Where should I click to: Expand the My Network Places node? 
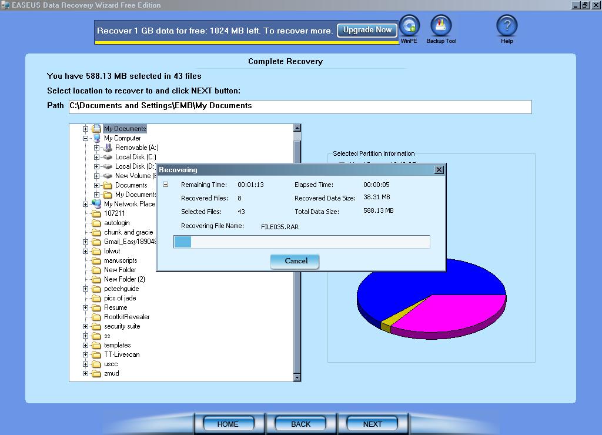tap(86, 204)
